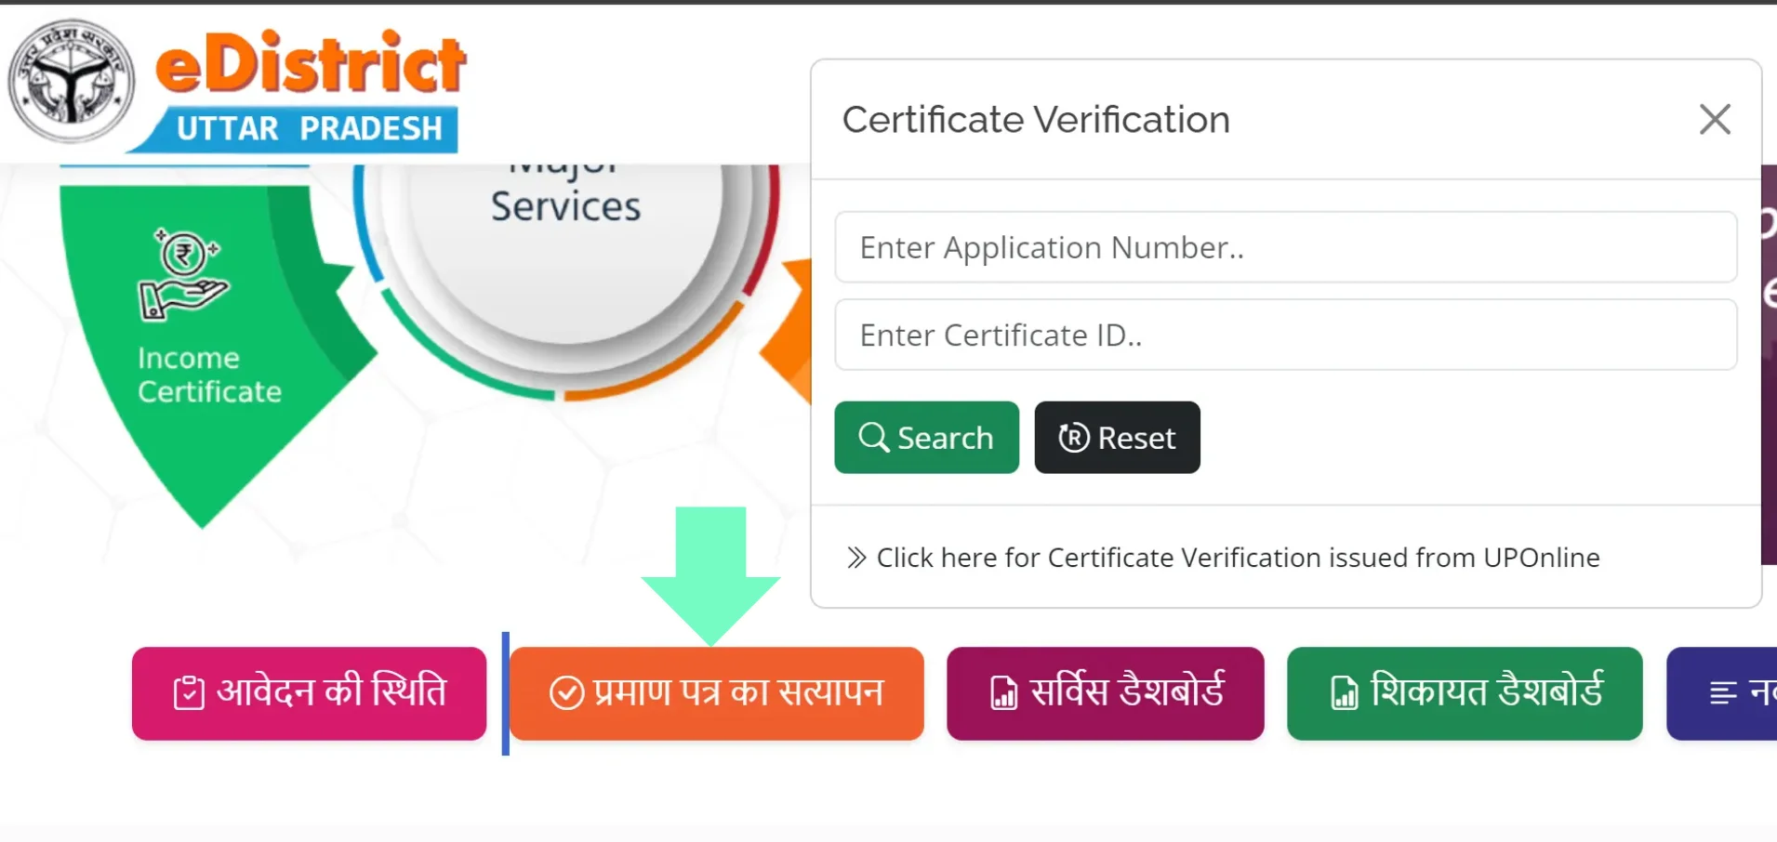Focus the Enter Application Number field
1777x842 pixels.
[1285, 247]
